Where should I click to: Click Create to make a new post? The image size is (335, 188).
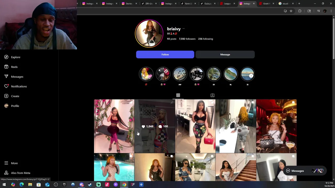pos(12,96)
